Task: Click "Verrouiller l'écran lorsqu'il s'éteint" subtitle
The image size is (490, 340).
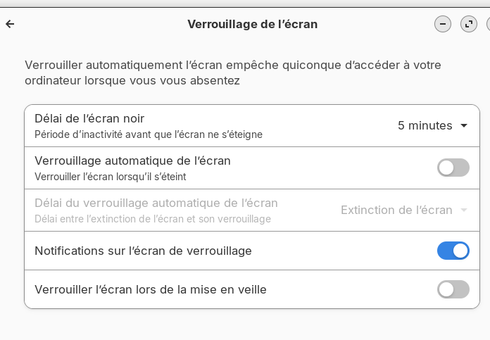Action: point(111,176)
